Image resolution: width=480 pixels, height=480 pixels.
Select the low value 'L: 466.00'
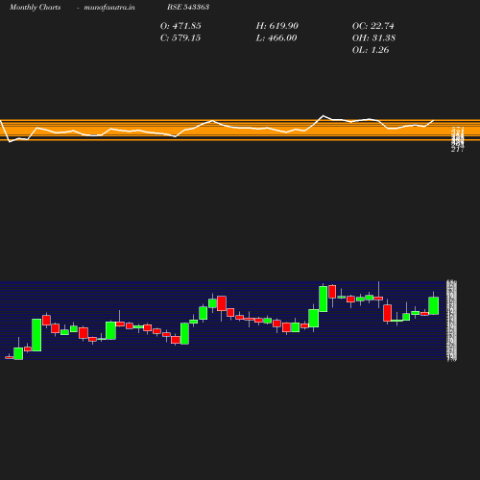[276, 38]
